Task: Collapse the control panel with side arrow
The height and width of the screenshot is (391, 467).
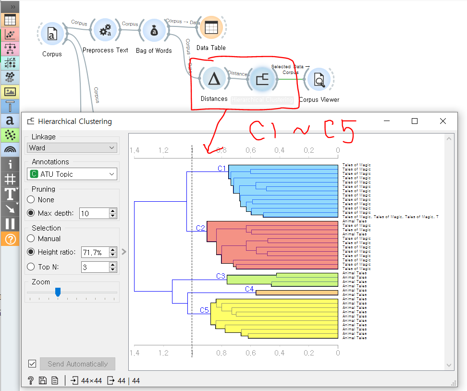Action: coord(124,252)
